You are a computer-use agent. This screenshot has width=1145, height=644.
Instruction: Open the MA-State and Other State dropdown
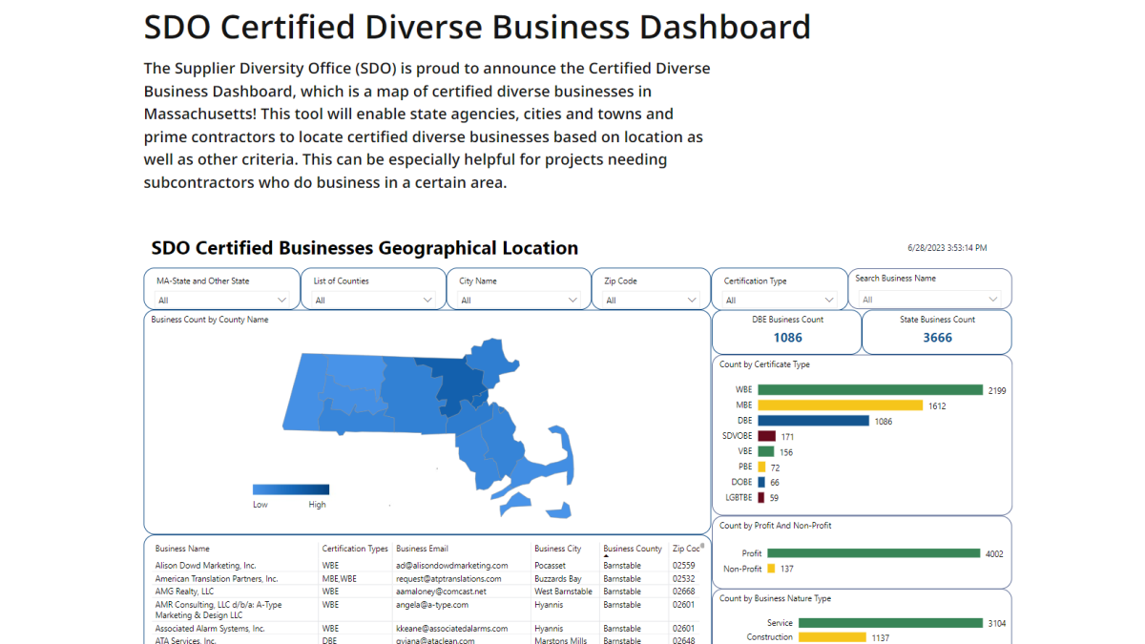[222, 301]
